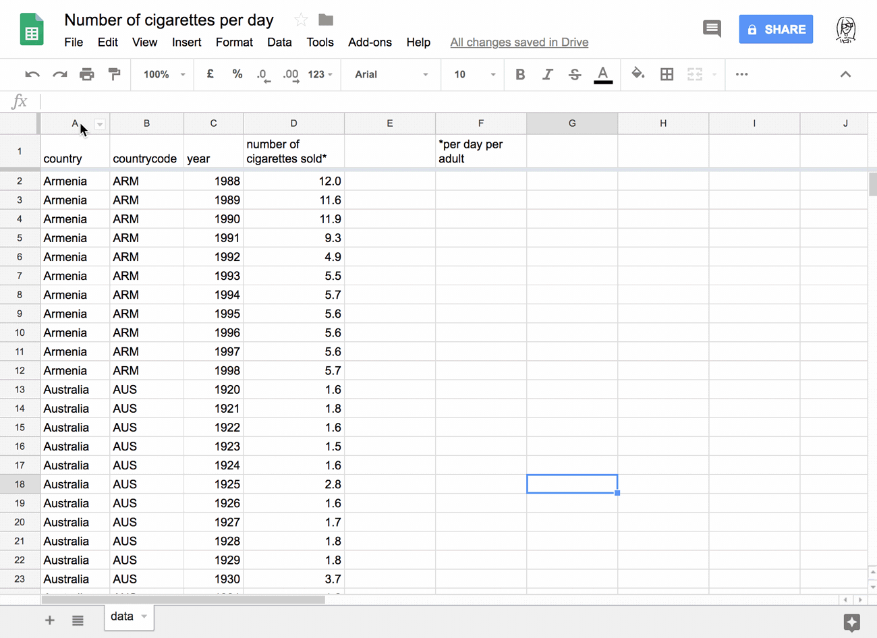Open the View menu
This screenshot has height=638, width=877.
click(x=144, y=42)
